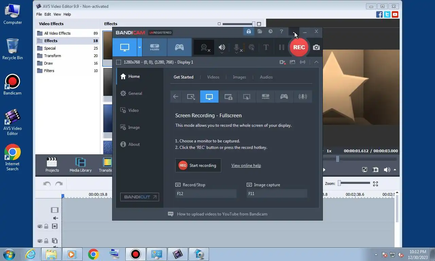Viewport: 435px width, 261px height.
Task: Select gamepad mode in the mode row
Action: click(x=284, y=97)
